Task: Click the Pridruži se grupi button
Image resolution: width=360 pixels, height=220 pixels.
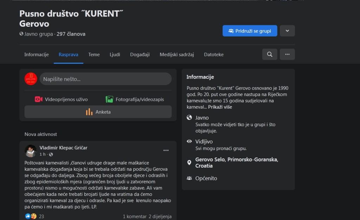Action: coord(250,31)
